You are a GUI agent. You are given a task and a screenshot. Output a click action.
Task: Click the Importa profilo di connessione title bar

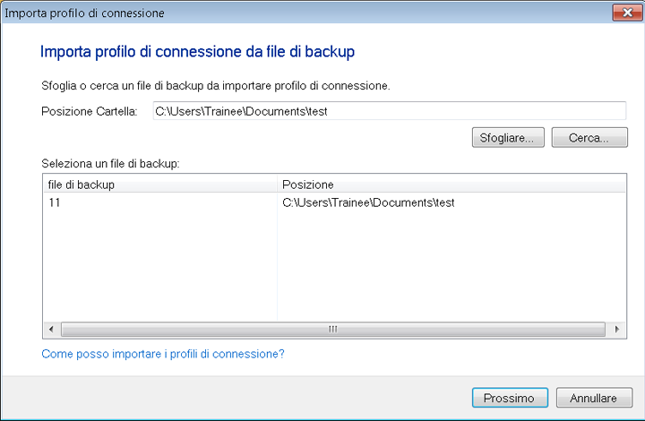pos(269,12)
